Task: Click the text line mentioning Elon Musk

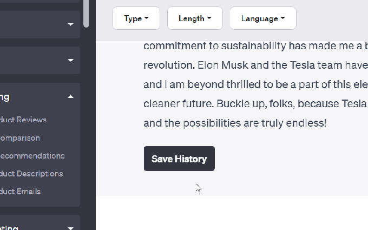Action: (255, 65)
